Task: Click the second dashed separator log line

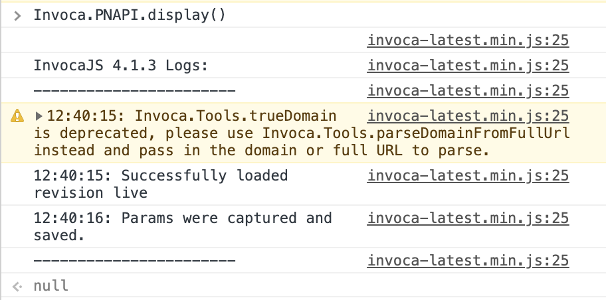Action: click(x=134, y=261)
